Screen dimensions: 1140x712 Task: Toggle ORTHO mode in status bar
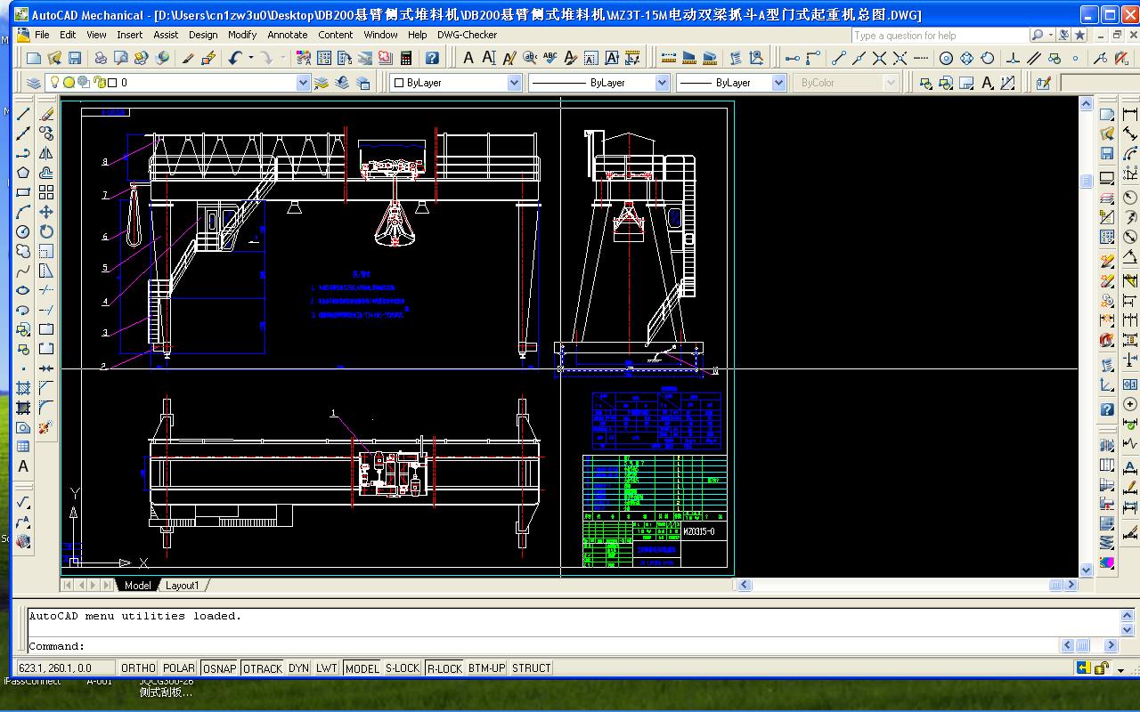138,668
